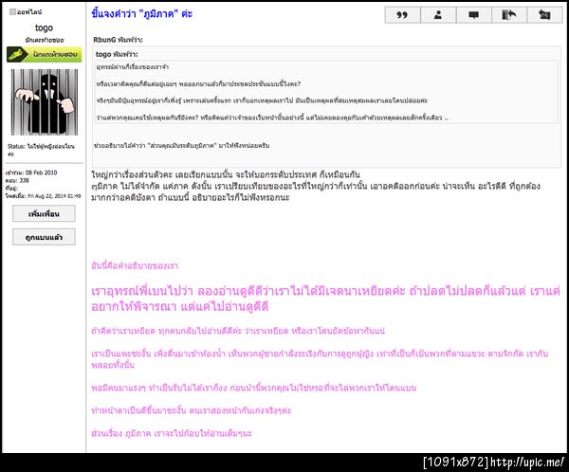Click the เพิ่มเพื่อน add friend button
Image resolution: width=569 pixels, height=472 pixels.
click(44, 213)
